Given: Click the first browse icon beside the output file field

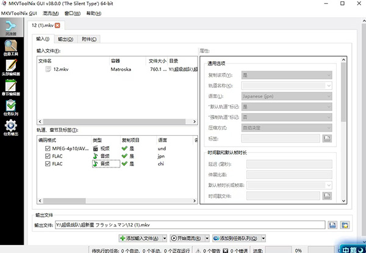Looking at the screenshot, I should pos(332,225).
